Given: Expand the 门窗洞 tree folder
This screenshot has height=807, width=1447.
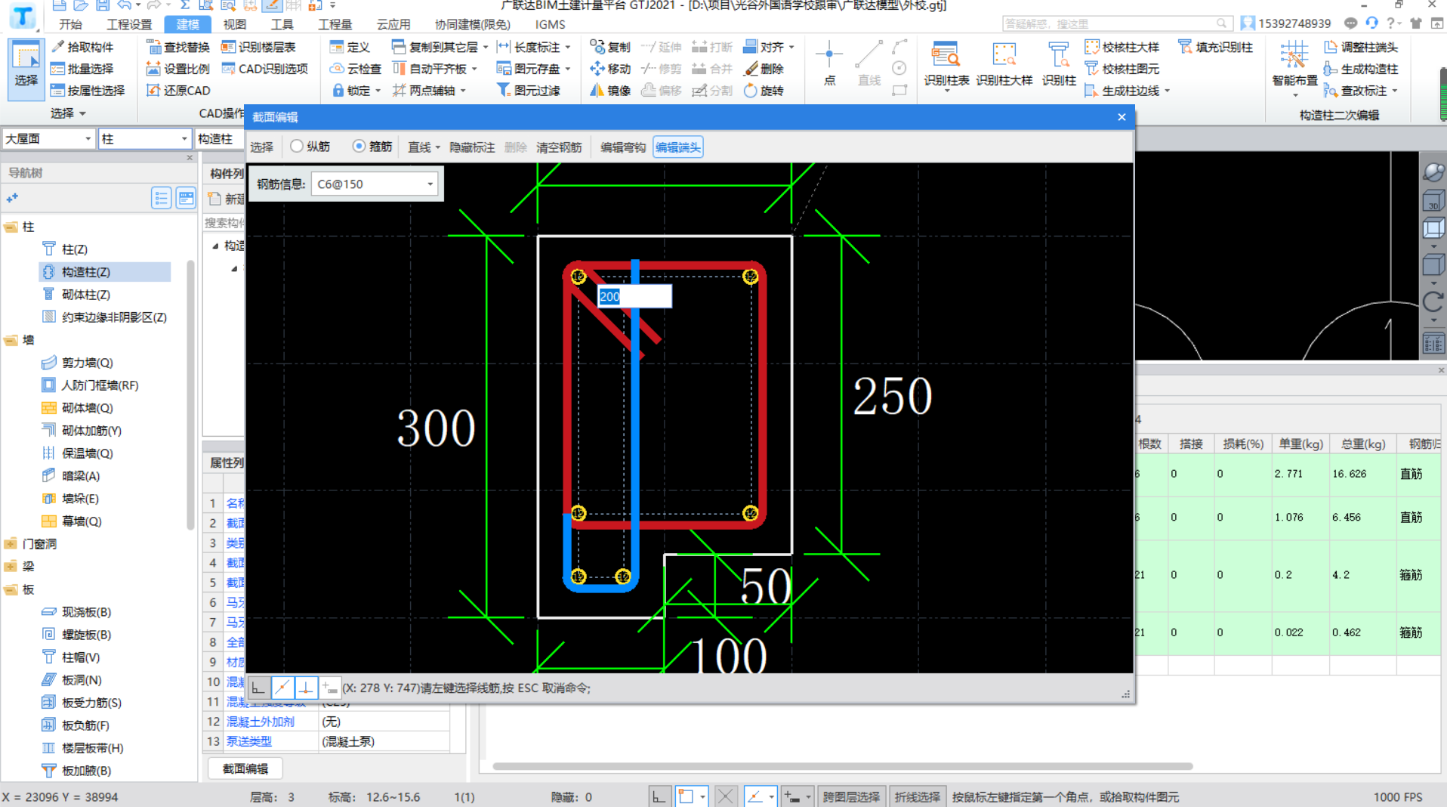Looking at the screenshot, I should 11,544.
